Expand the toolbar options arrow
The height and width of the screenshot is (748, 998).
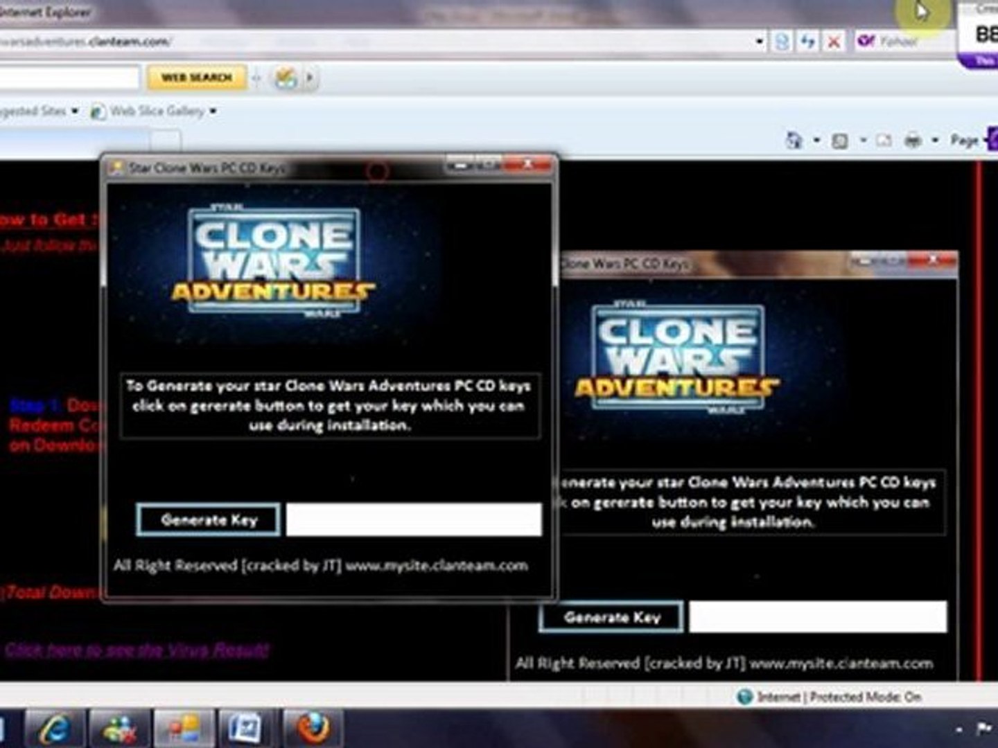pos(309,78)
